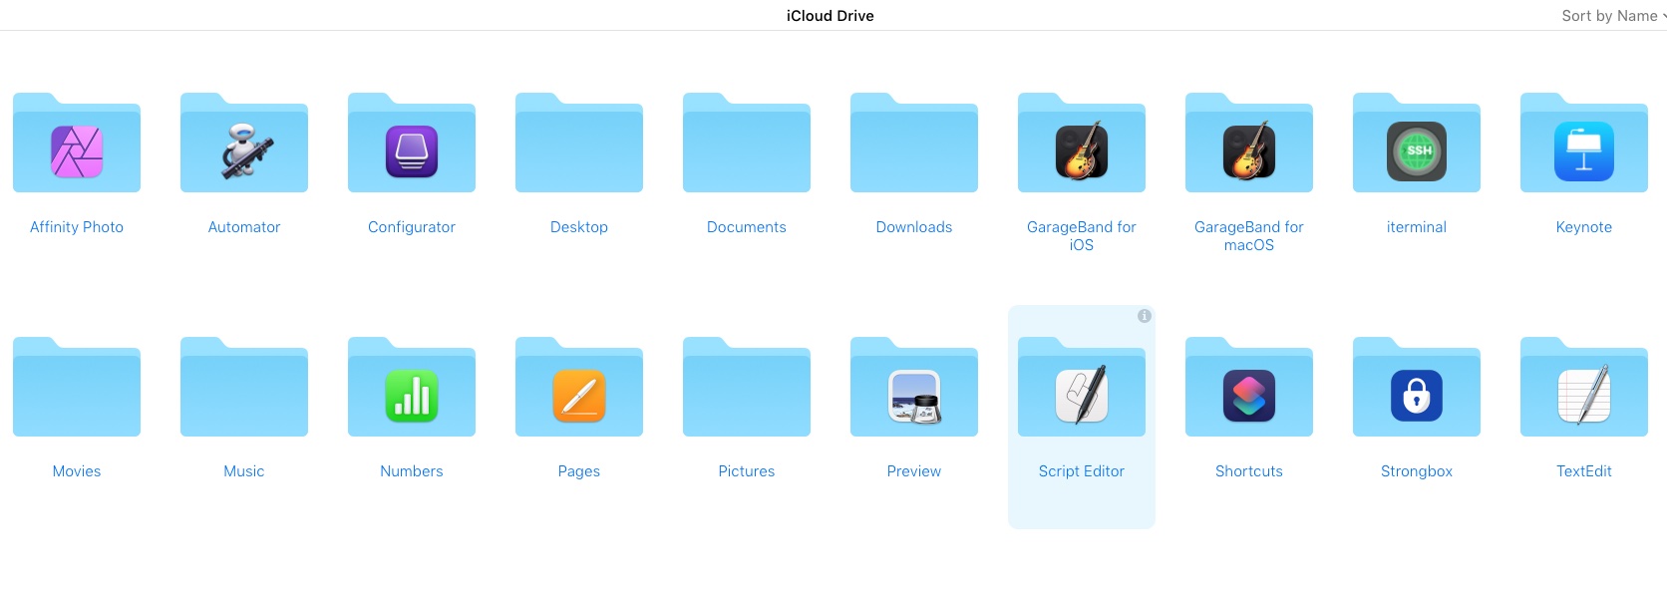Click the Movies folder name label

(77, 471)
